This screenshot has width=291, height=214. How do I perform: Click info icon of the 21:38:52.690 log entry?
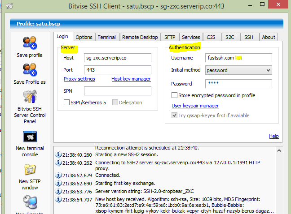click(58, 183)
